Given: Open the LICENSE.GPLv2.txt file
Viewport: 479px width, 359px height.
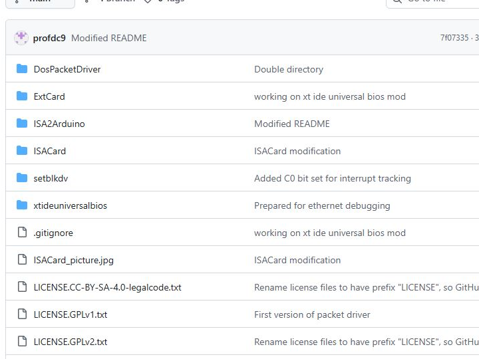Looking at the screenshot, I should [x=71, y=342].
